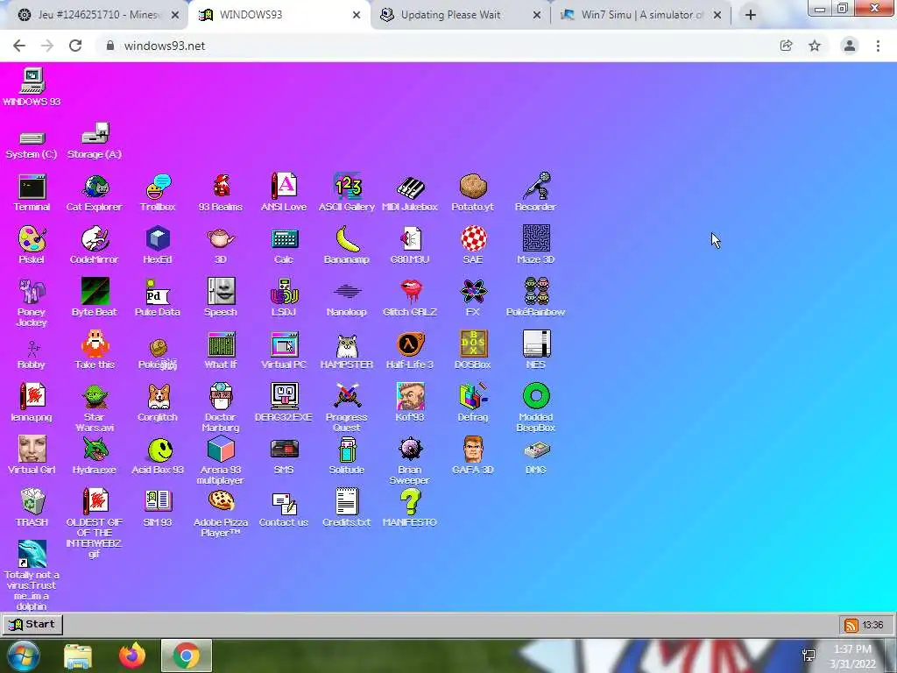897x673 pixels.
Task: Click the Windows 7 Start orb
Action: [x=23, y=655]
